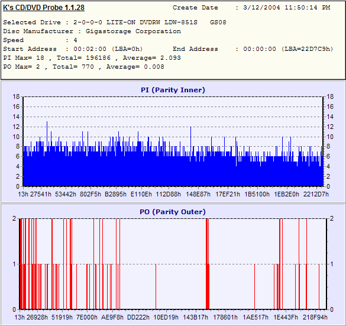
Task: Click the 1E443Fh label on PO axis
Action: pyautogui.click(x=286, y=317)
